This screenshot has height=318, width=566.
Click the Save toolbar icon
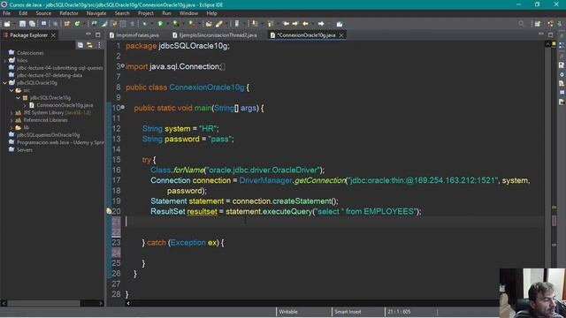(22, 24)
